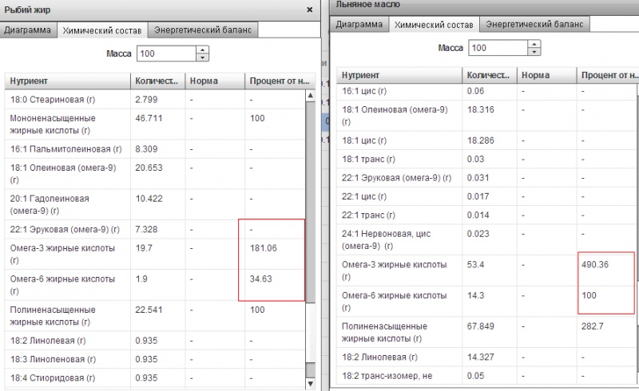Screen dimensions: 639x391
Task: Click Количество column header in Рыбий жир table
Action: 157,81
